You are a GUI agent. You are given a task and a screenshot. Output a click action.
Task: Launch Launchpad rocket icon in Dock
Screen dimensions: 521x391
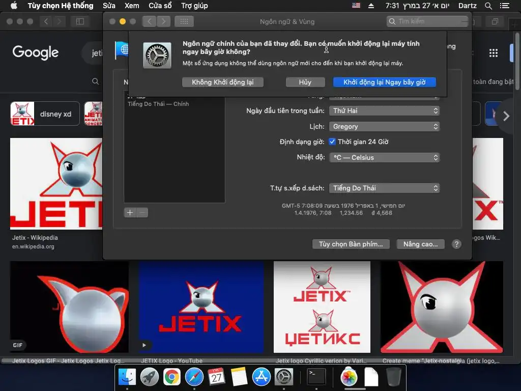point(150,377)
